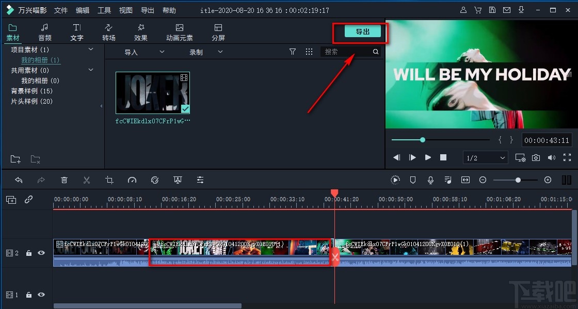Open the 文件 menu
The height and width of the screenshot is (309, 578).
point(61,10)
